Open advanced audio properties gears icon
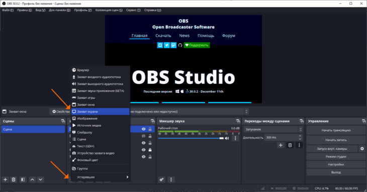The height and width of the screenshot is (192, 367). [x=162, y=179]
